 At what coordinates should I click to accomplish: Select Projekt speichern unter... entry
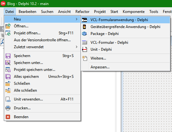tap(42, 70)
